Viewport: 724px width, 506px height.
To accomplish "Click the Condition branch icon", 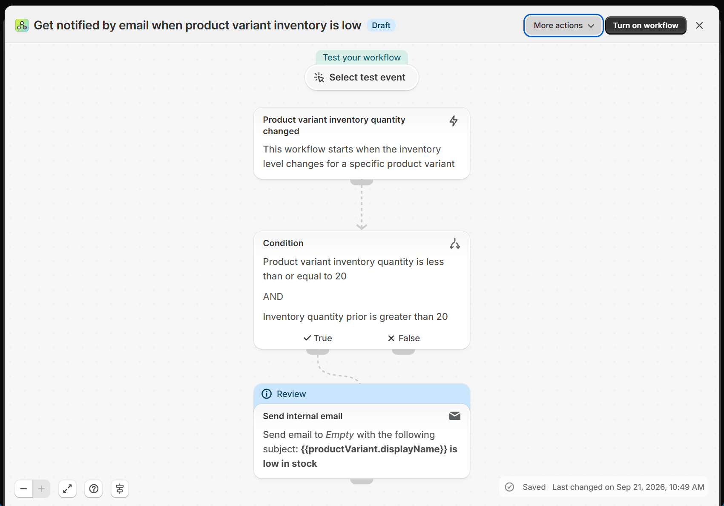I will point(455,244).
